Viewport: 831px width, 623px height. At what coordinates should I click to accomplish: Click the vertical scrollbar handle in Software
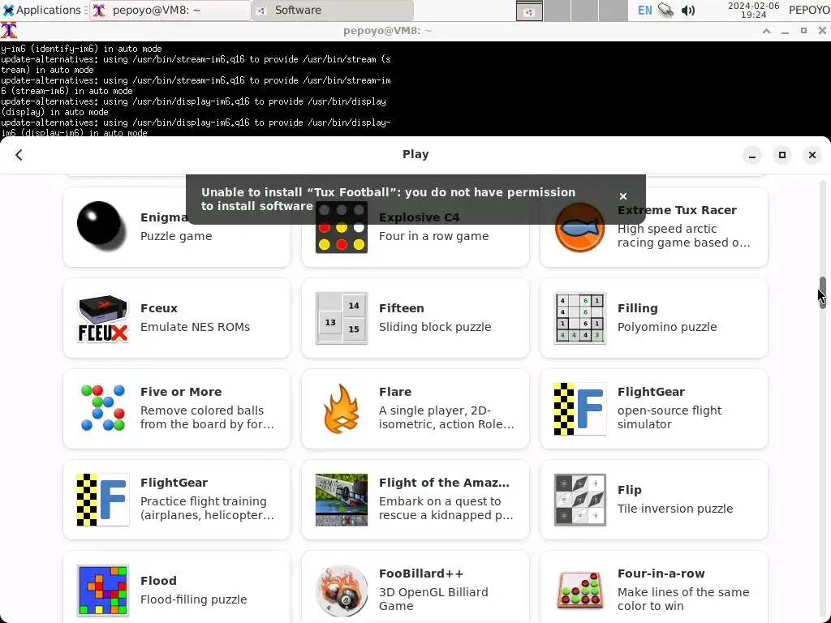[822, 292]
